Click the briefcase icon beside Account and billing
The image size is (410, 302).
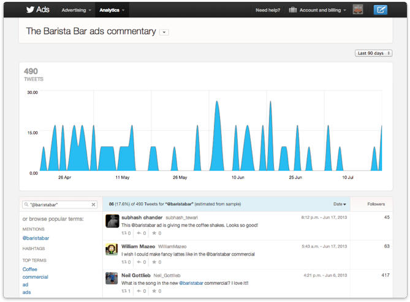293,10
